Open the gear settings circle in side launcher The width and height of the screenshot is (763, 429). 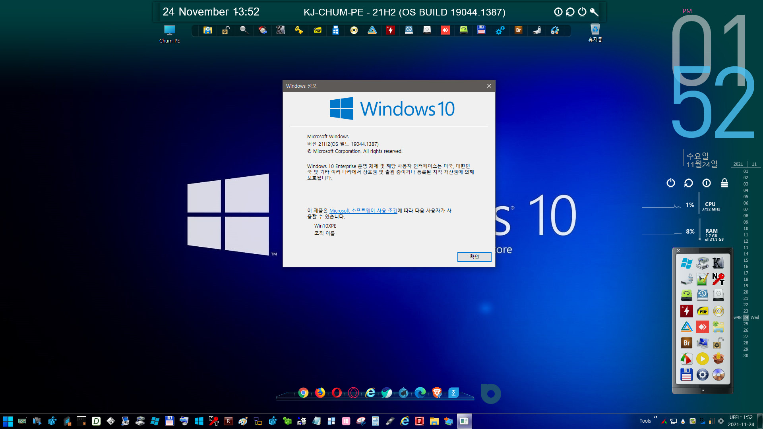[x=702, y=375]
